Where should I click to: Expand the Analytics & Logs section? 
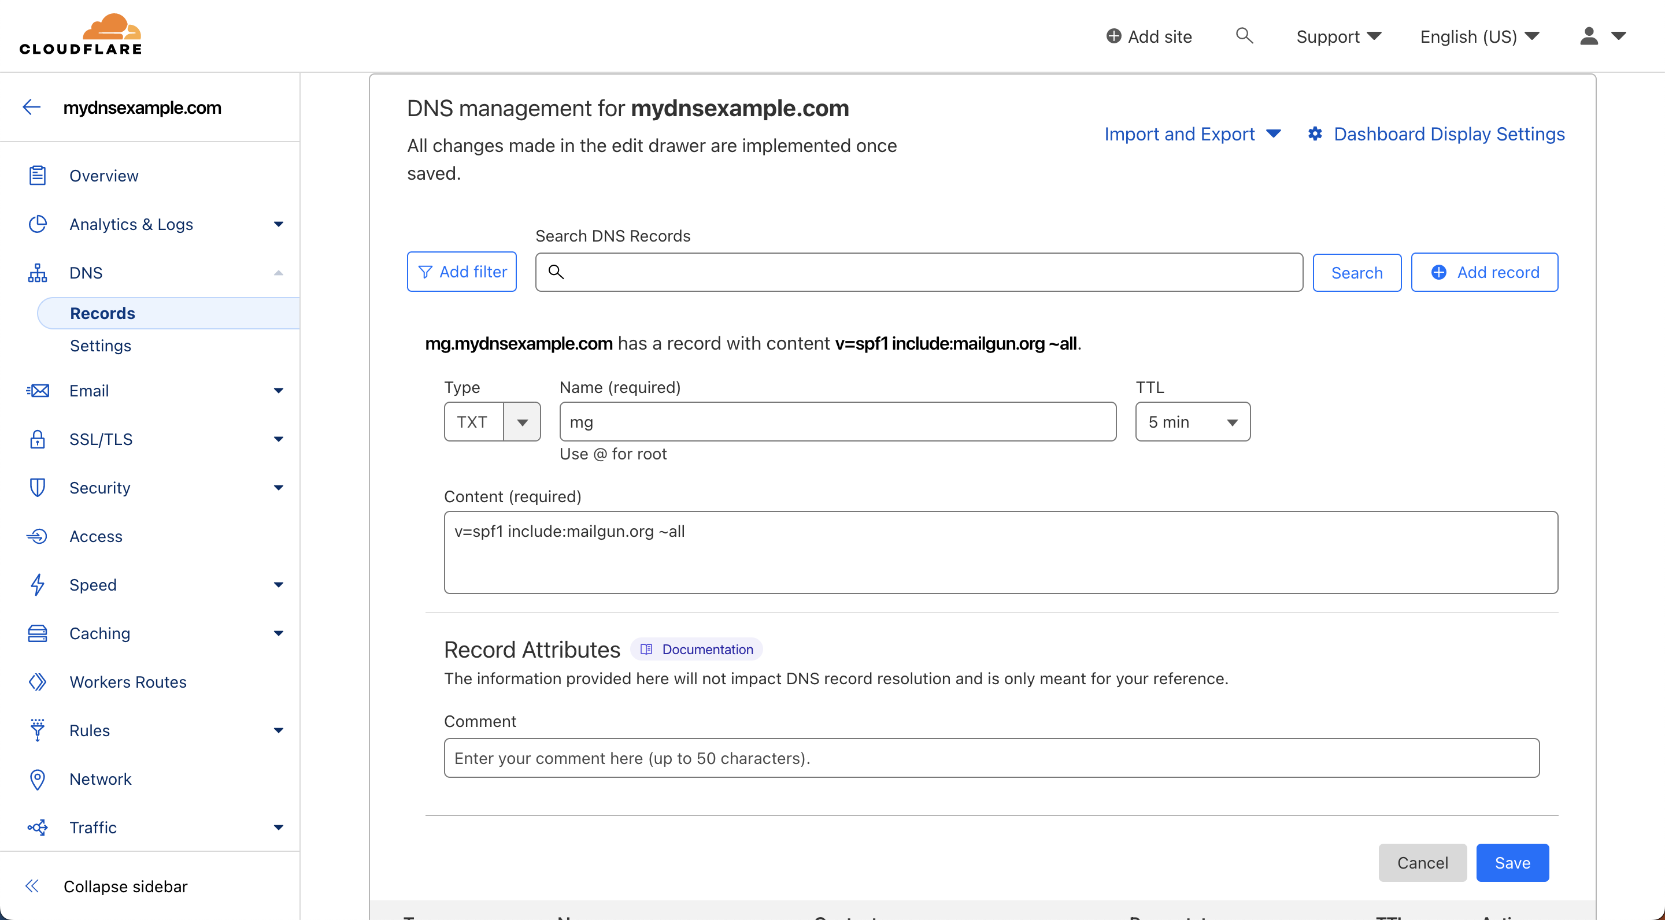(279, 224)
